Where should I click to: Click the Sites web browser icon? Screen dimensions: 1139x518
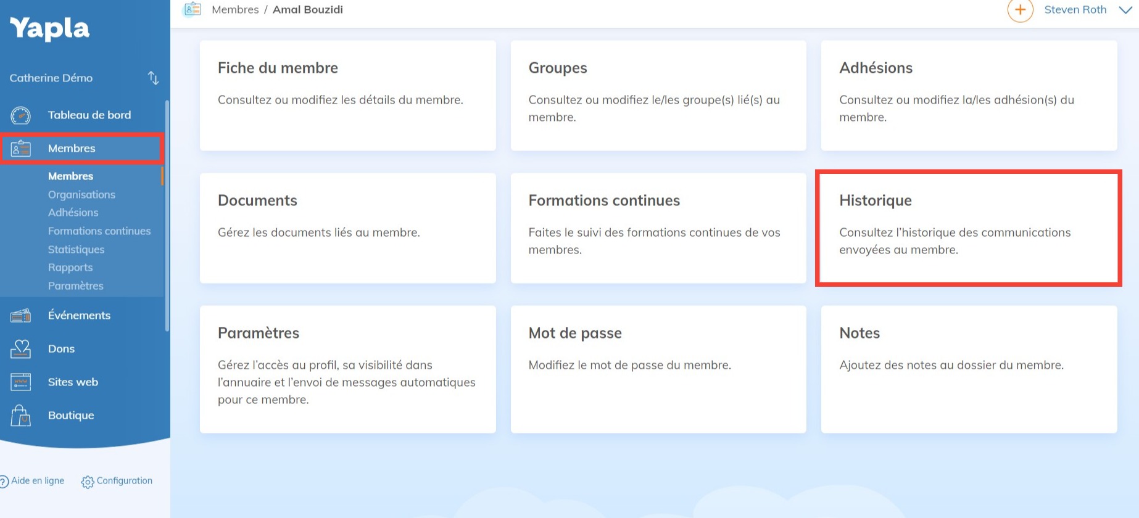[x=21, y=382]
